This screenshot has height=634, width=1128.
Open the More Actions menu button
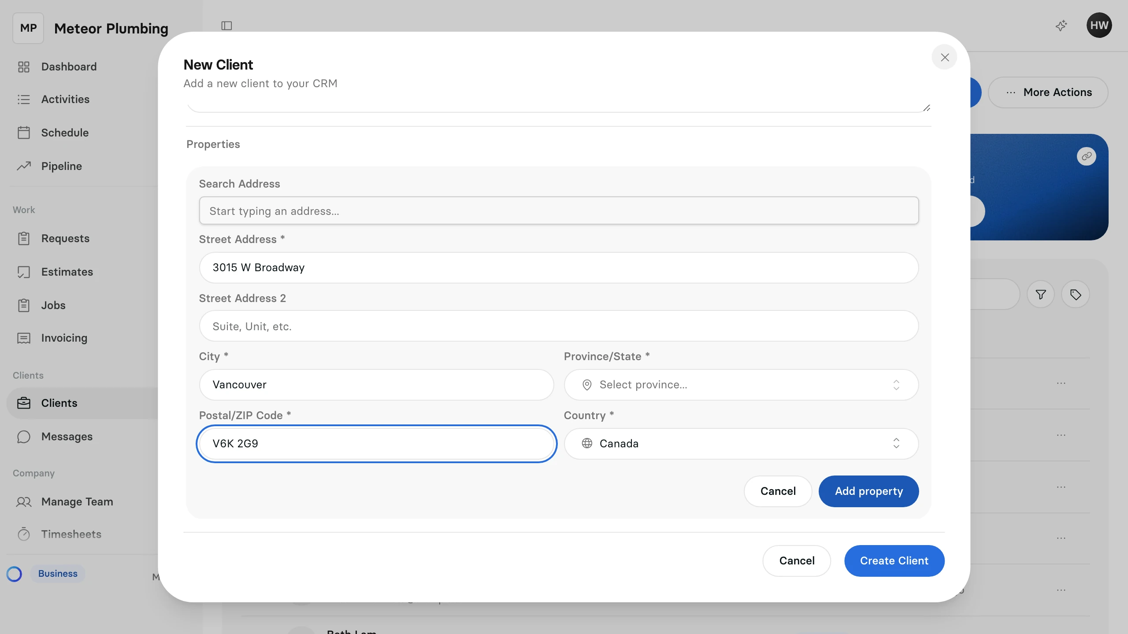pos(1048,92)
